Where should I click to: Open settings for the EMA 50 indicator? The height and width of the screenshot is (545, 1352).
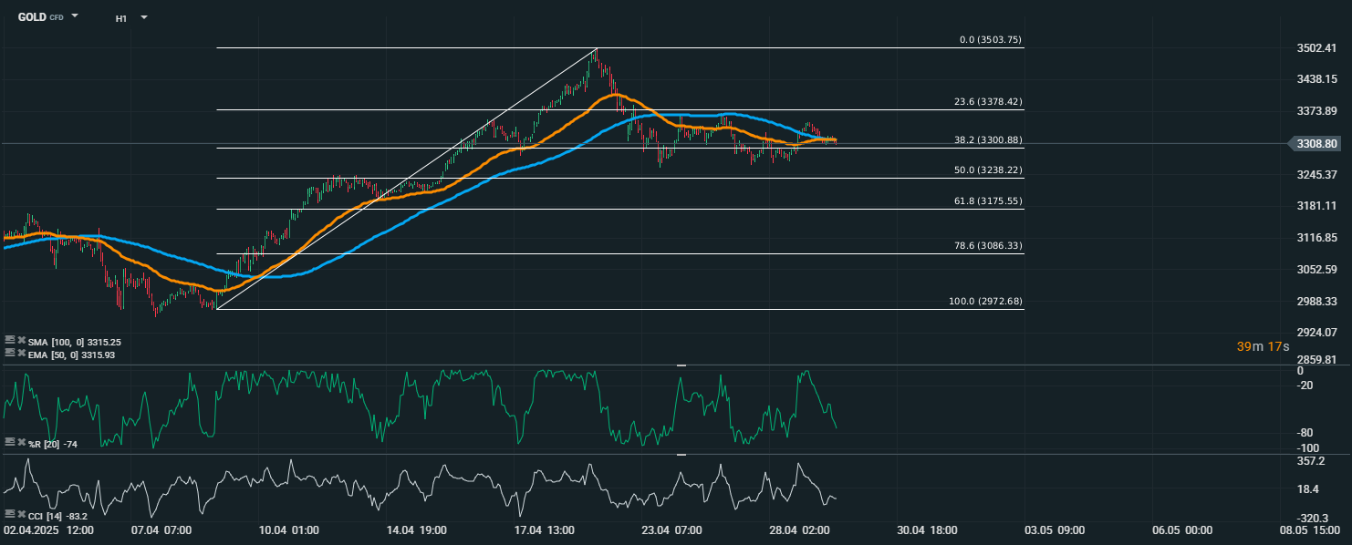pyautogui.click(x=9, y=352)
